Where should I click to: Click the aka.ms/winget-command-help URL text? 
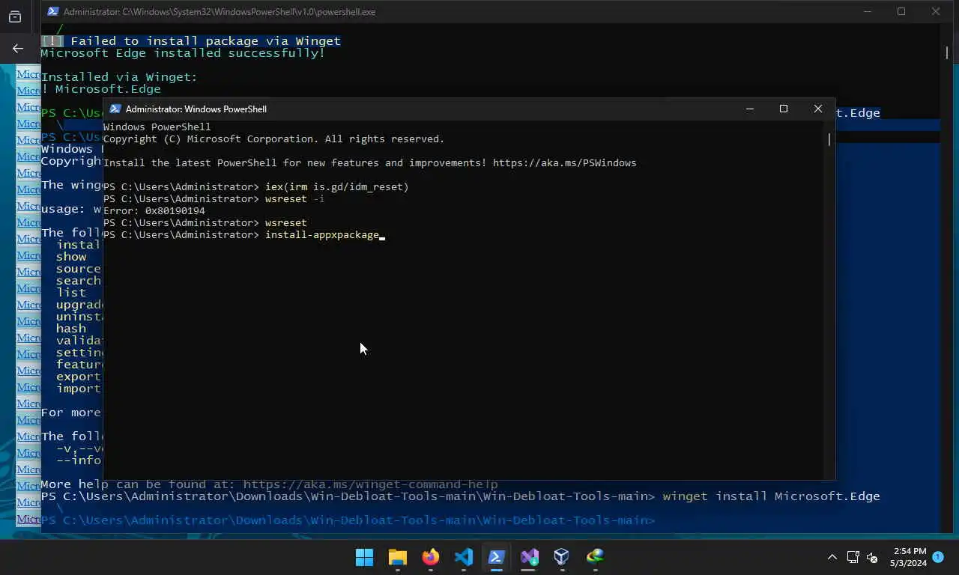371,484
